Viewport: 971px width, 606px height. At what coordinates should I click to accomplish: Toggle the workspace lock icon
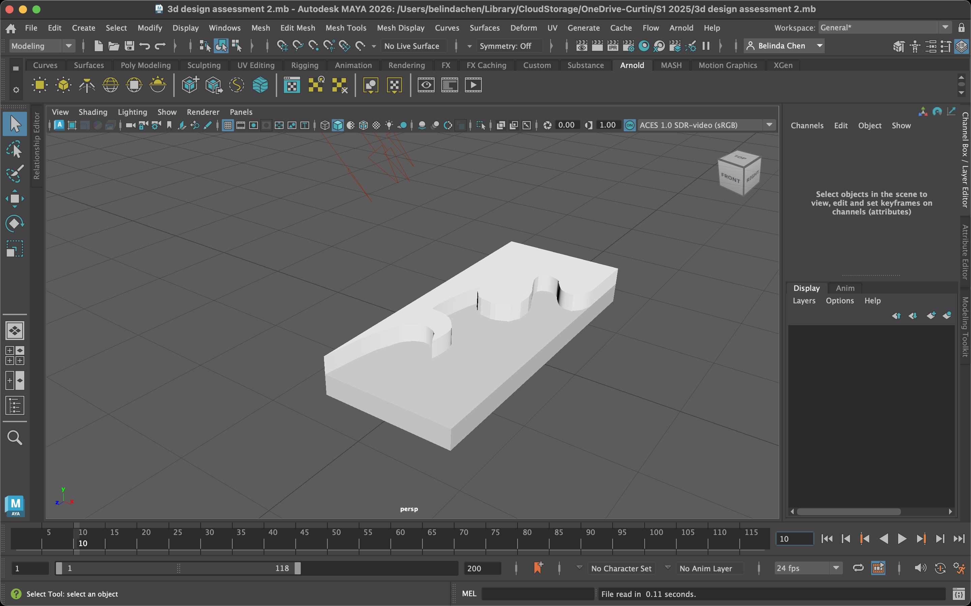point(961,28)
